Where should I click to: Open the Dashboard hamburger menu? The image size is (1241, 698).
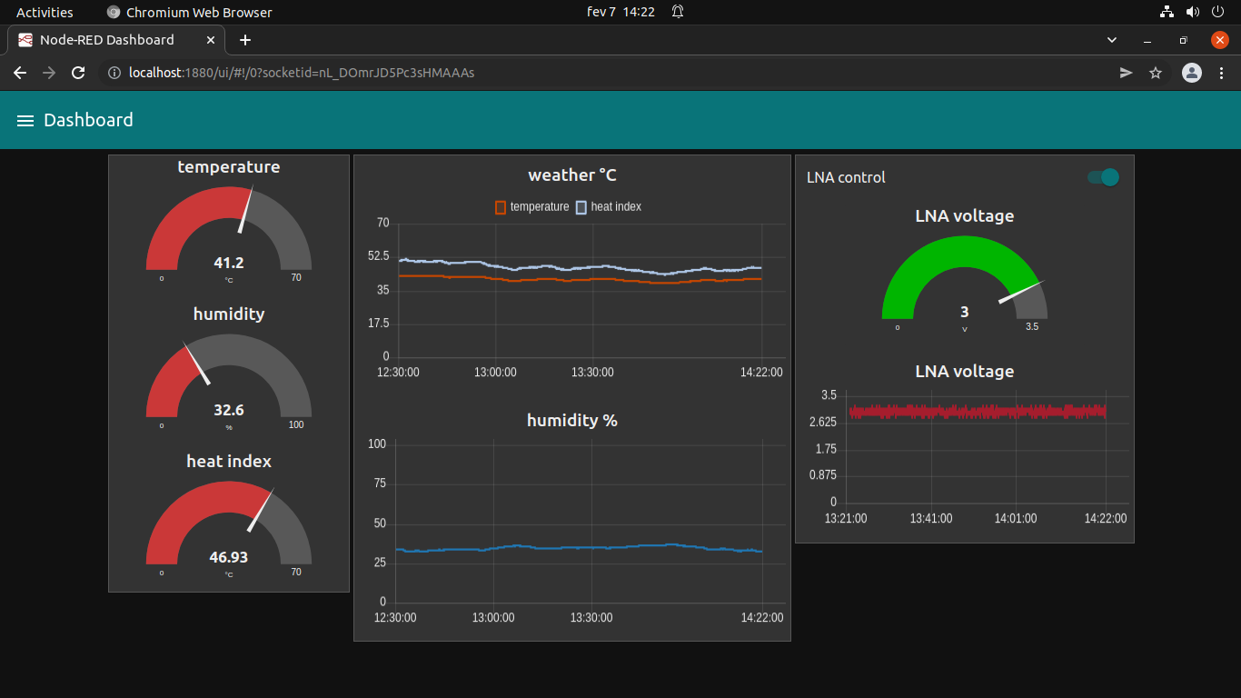[25, 120]
